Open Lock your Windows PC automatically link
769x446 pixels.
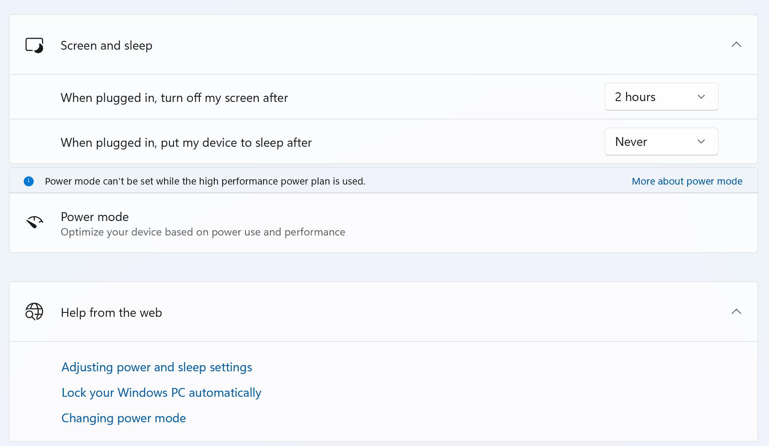tap(161, 393)
